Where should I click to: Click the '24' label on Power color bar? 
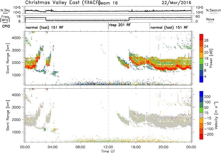pyautogui.click(x=206, y=46)
